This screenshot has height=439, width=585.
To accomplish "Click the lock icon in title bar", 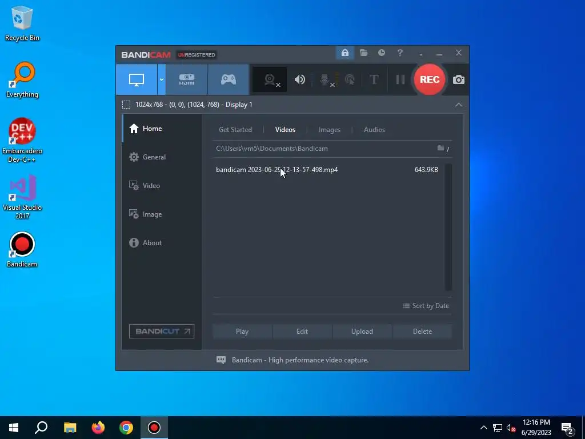I will click(344, 53).
